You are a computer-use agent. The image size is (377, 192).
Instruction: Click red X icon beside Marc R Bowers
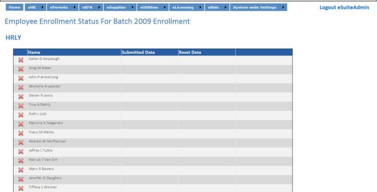coord(21,170)
